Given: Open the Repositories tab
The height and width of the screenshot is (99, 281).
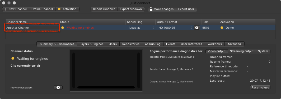Looking at the screenshot, I should click(x=131, y=44).
